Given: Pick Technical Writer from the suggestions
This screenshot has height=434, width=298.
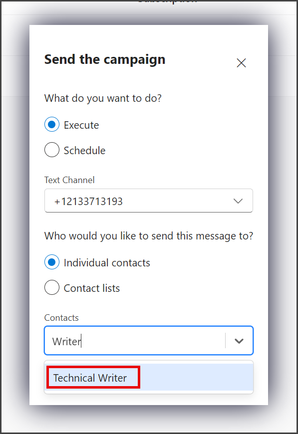Looking at the screenshot, I should pos(149,378).
